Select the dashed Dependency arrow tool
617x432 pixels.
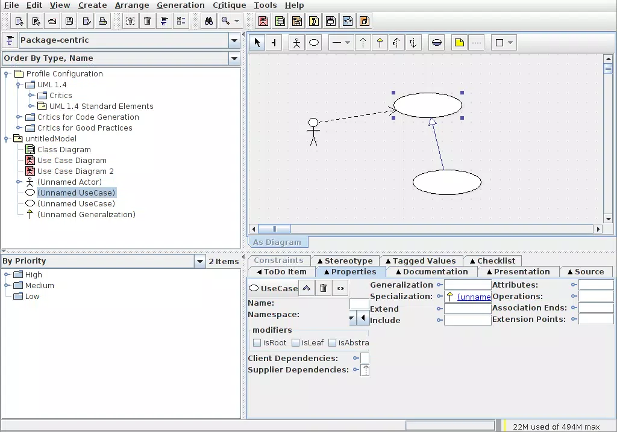pos(363,43)
